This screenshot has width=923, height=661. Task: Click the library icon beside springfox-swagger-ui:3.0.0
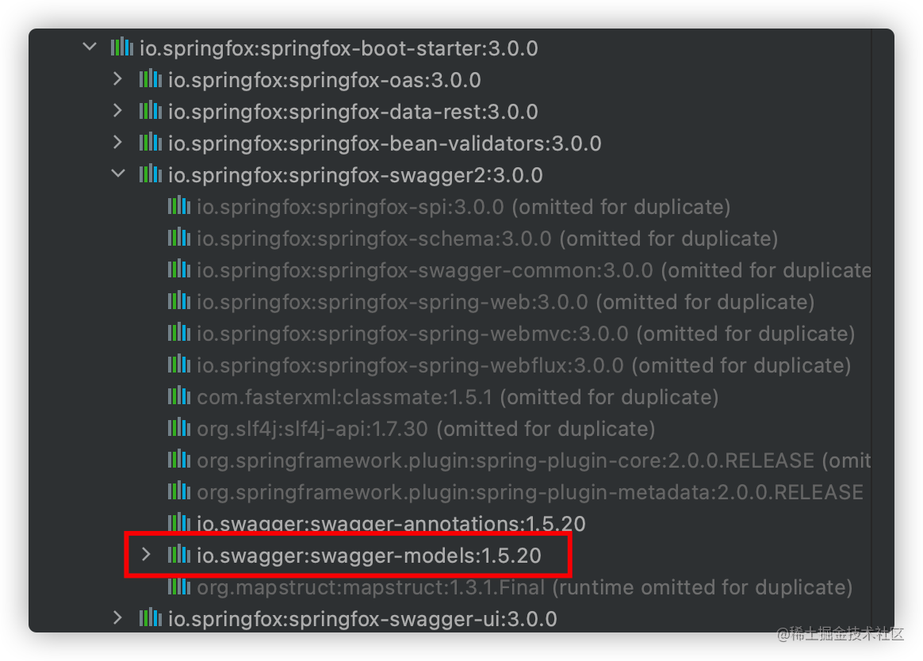pyautogui.click(x=150, y=618)
